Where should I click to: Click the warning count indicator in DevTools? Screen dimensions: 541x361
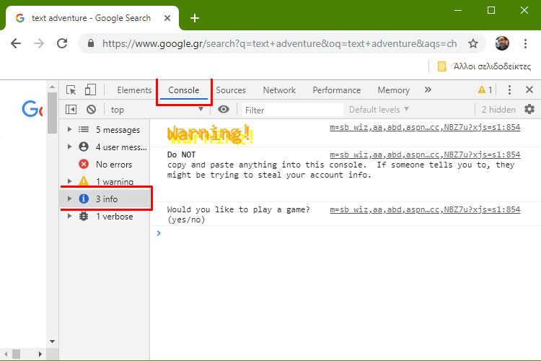pyautogui.click(x=485, y=90)
